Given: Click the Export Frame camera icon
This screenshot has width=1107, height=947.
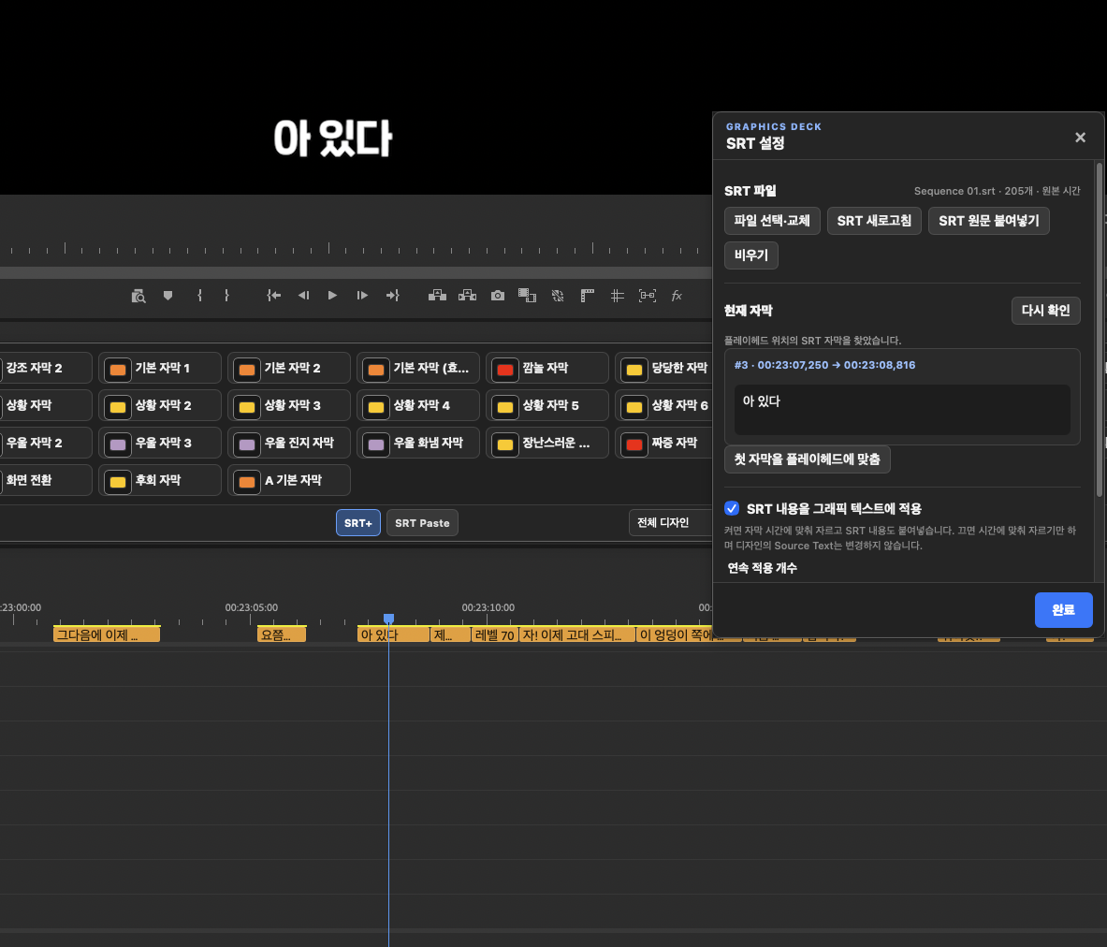Looking at the screenshot, I should point(498,295).
